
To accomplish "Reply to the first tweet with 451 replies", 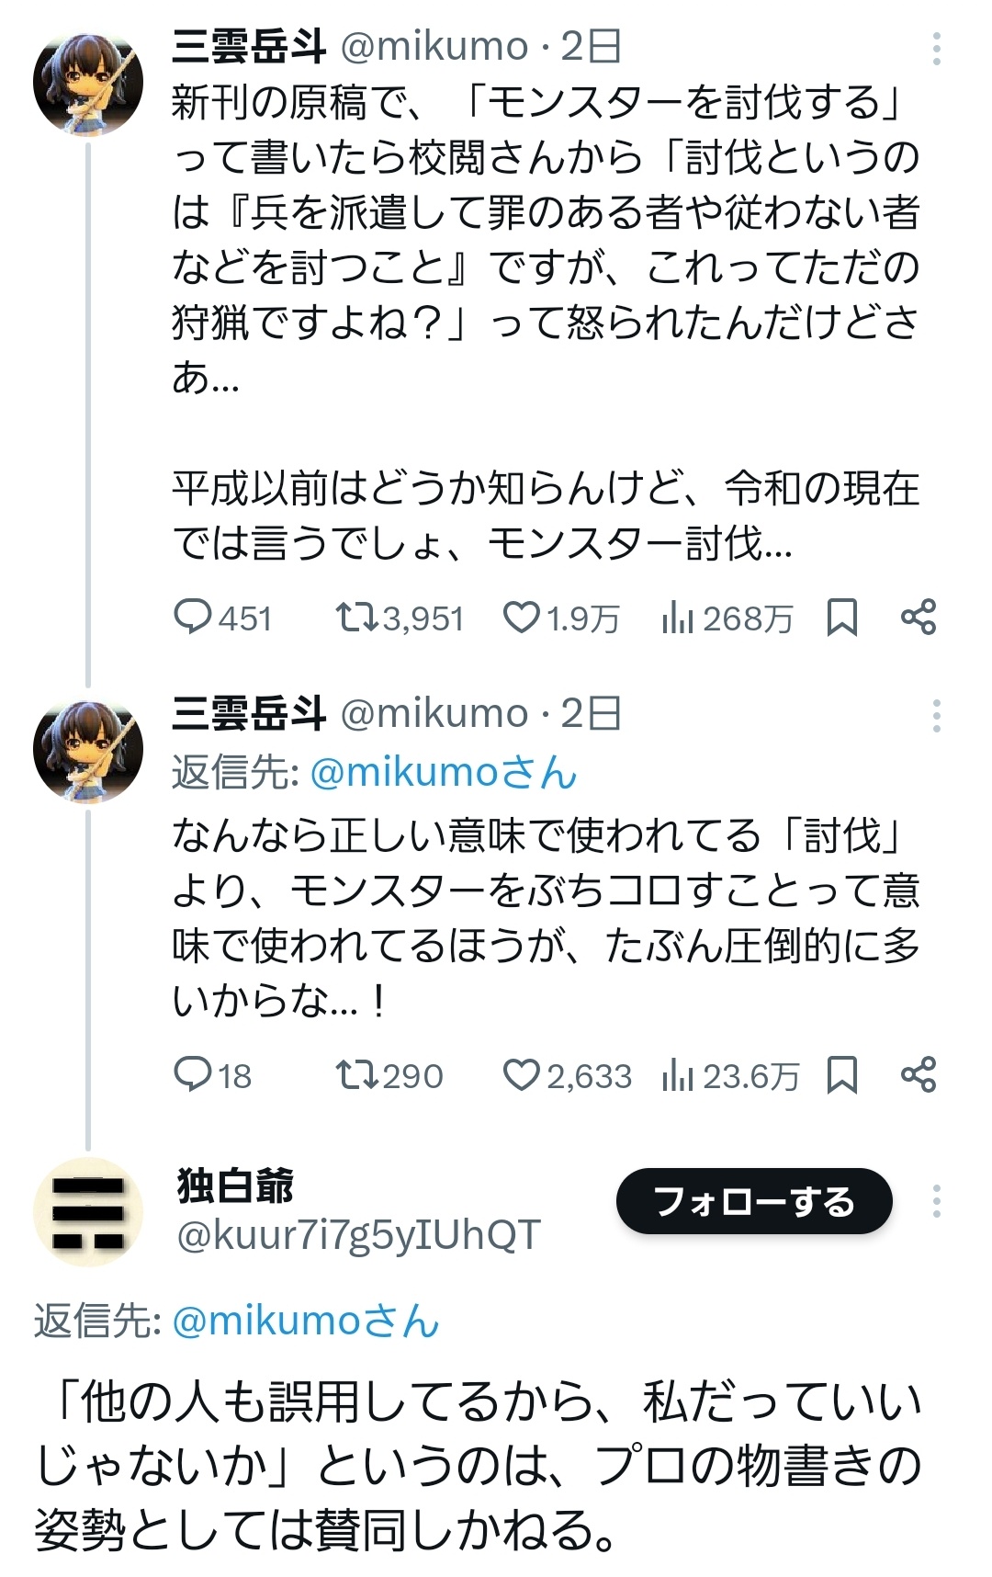I will (x=193, y=618).
